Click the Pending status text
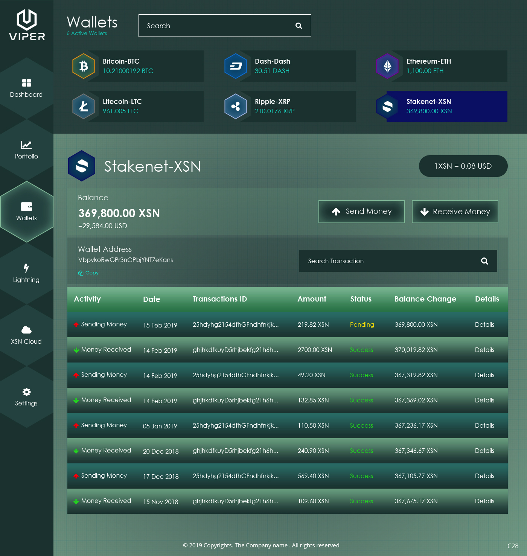The width and height of the screenshot is (527, 556). coord(362,324)
